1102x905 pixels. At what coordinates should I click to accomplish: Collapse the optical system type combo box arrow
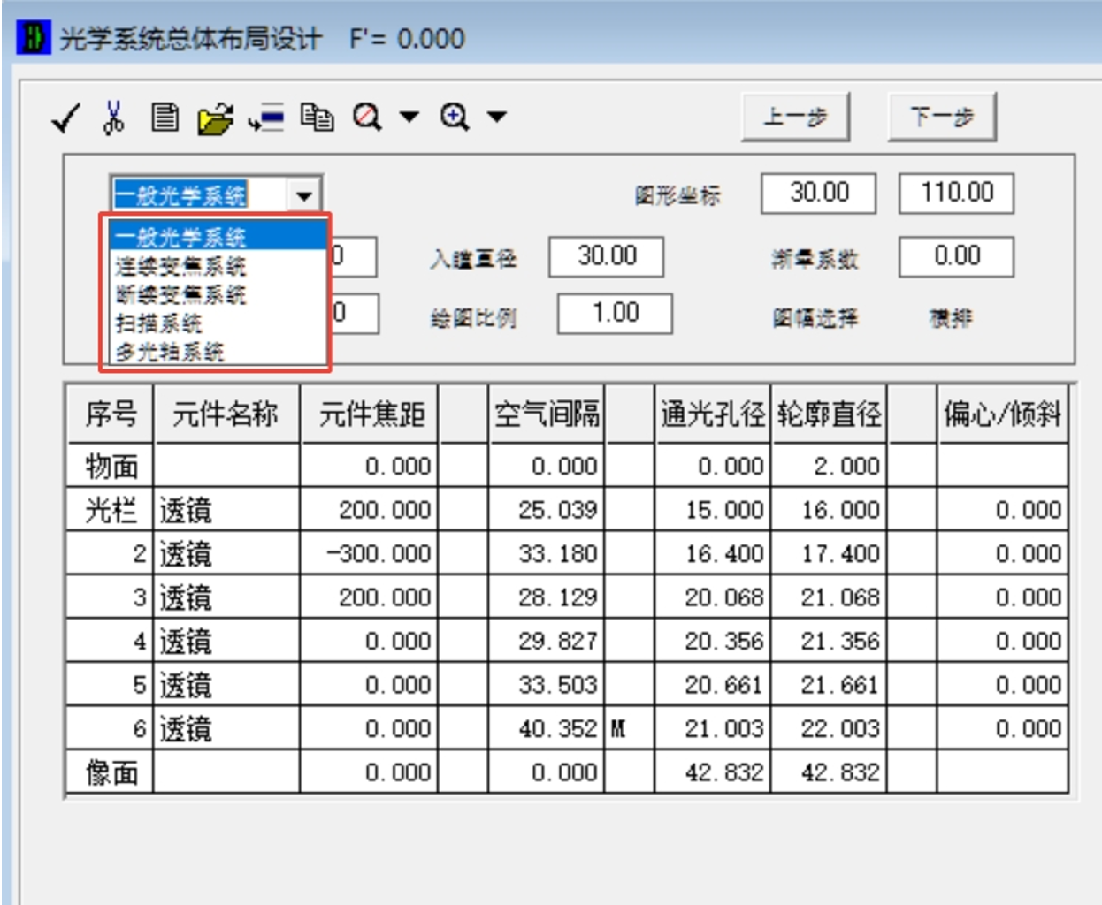[304, 195]
